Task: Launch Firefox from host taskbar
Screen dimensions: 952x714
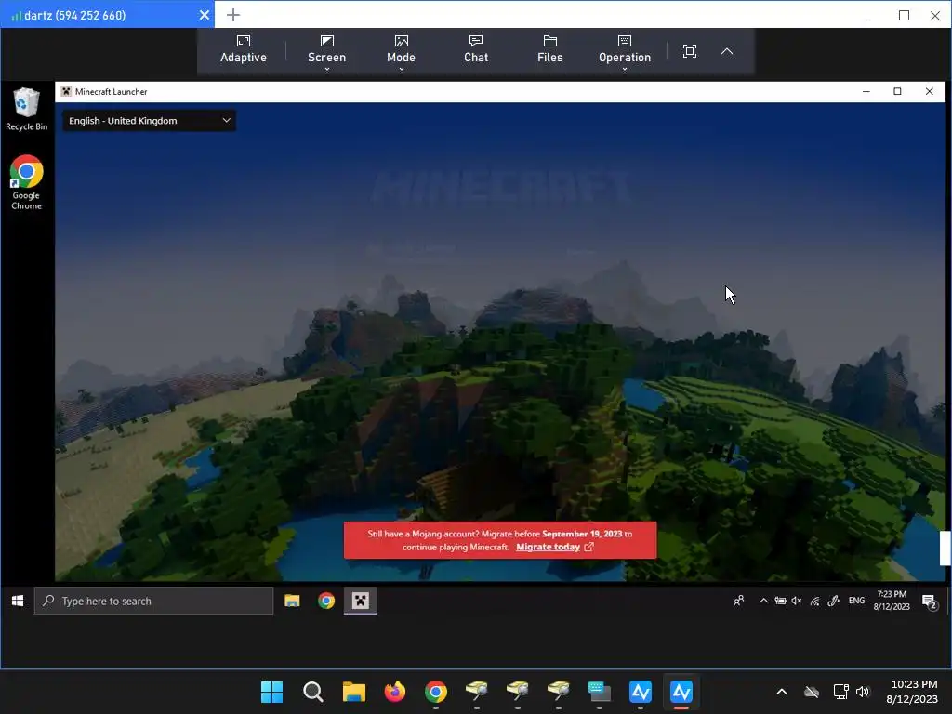Action: [x=394, y=692]
